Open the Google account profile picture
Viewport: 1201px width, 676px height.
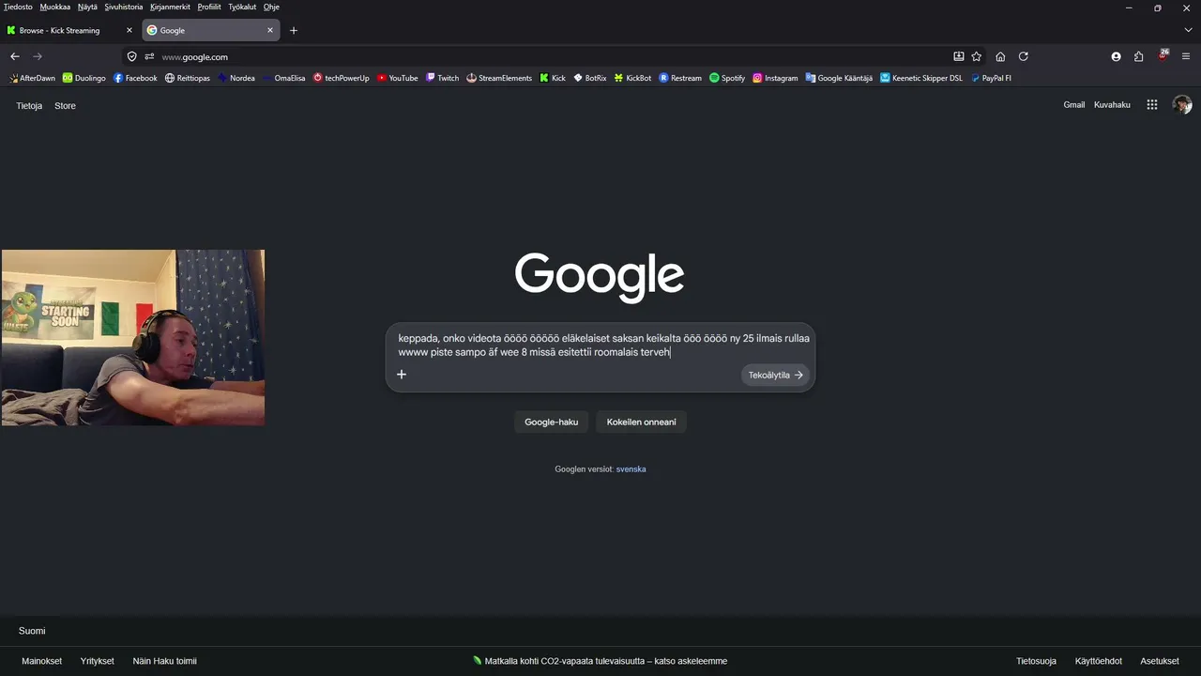point(1182,105)
